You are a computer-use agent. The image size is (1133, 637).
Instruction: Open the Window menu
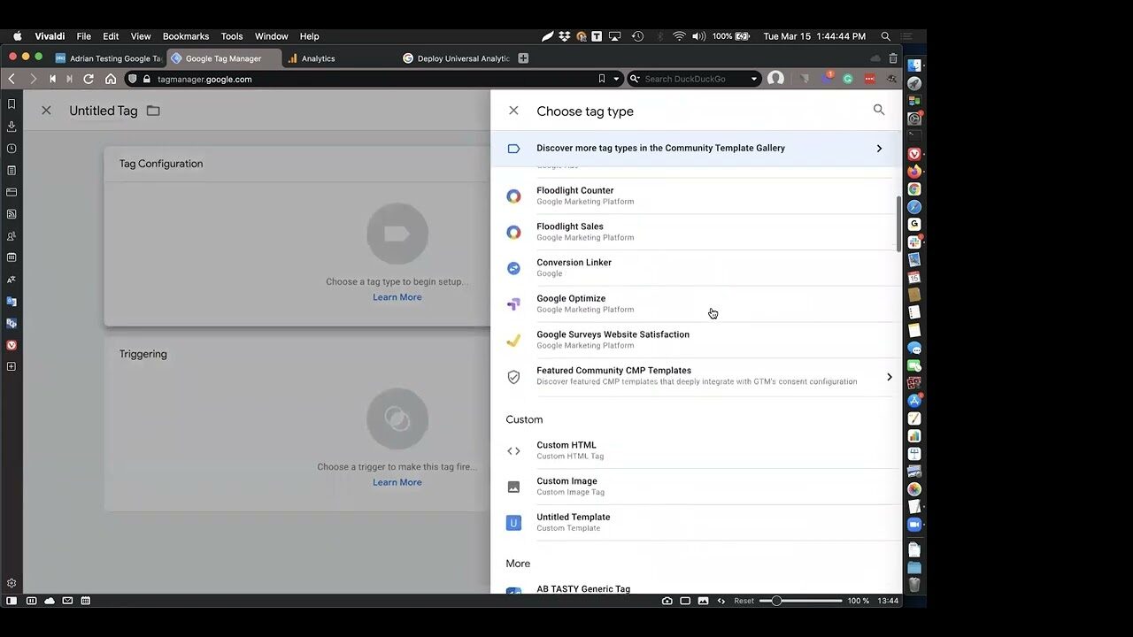271,36
